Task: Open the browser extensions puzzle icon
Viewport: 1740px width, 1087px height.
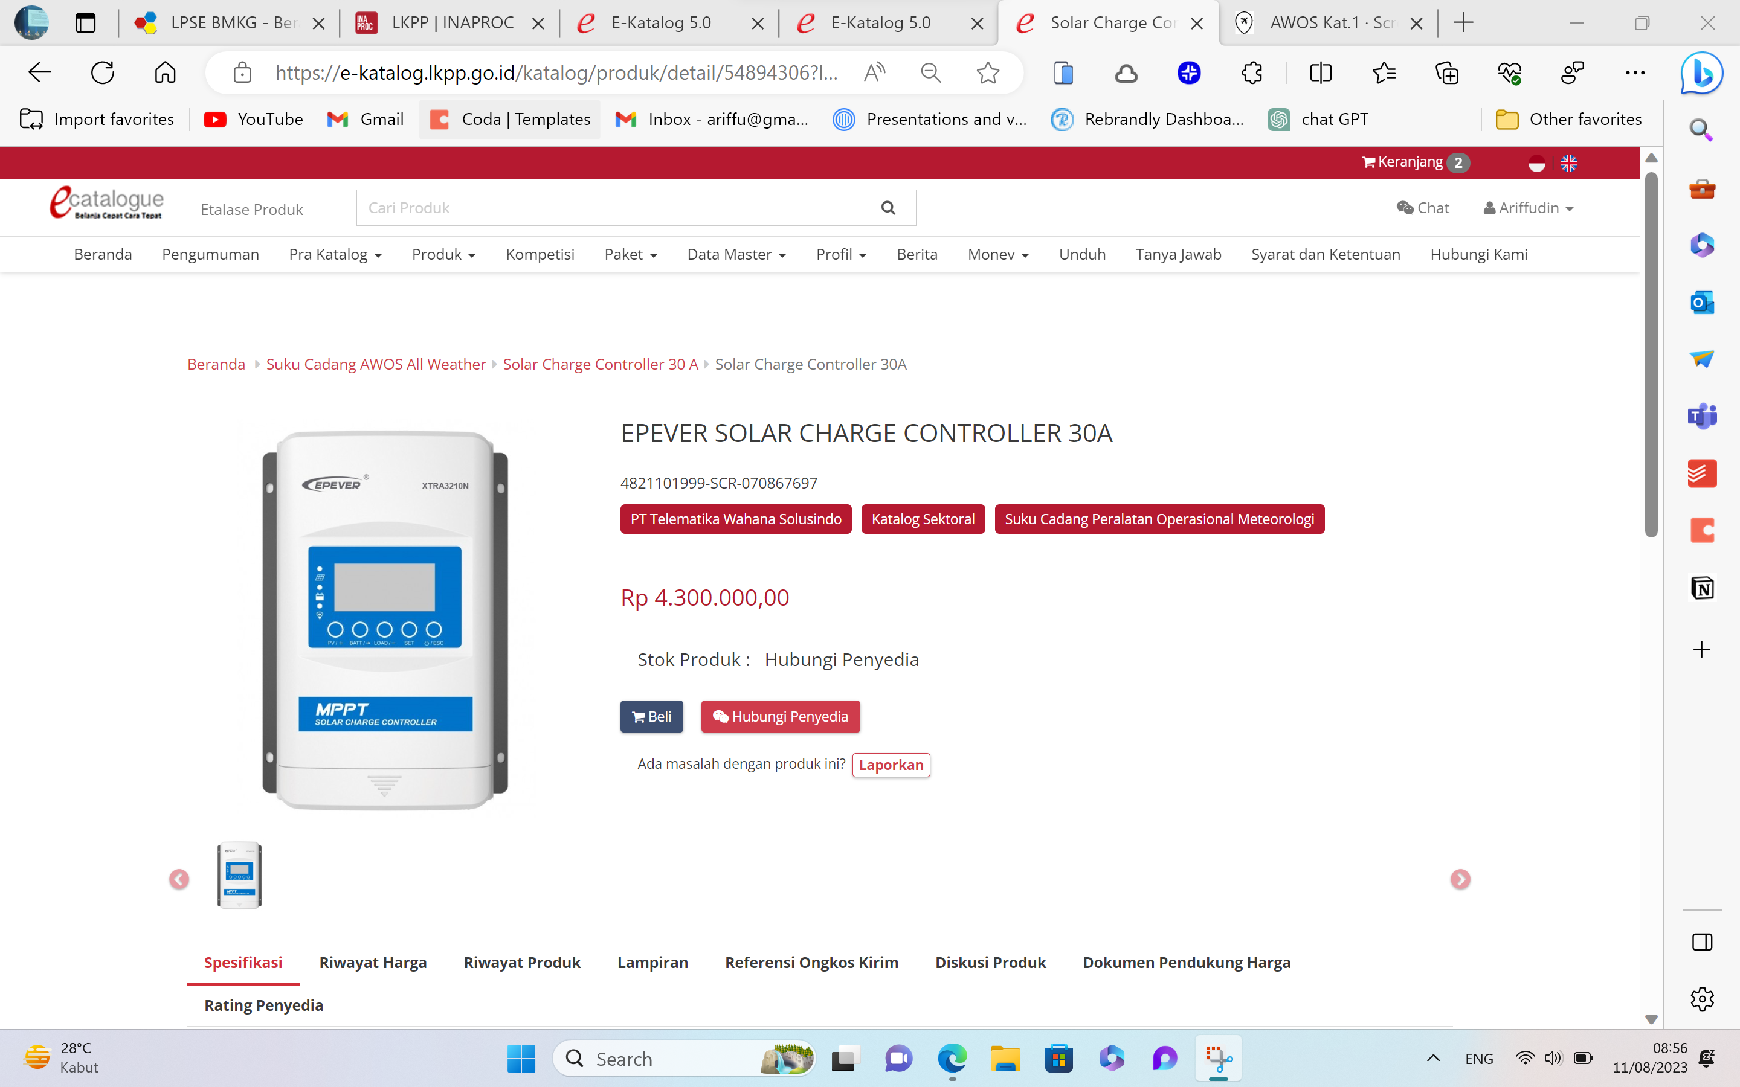Action: coord(1252,72)
